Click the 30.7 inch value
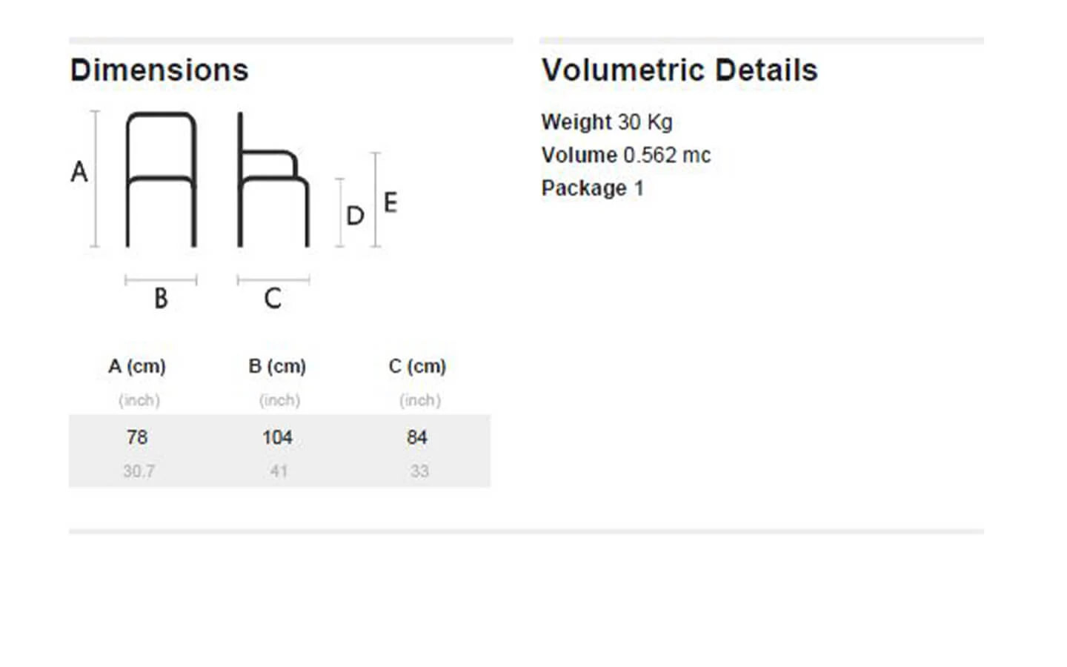Screen dimensions: 1067x667 (139, 471)
